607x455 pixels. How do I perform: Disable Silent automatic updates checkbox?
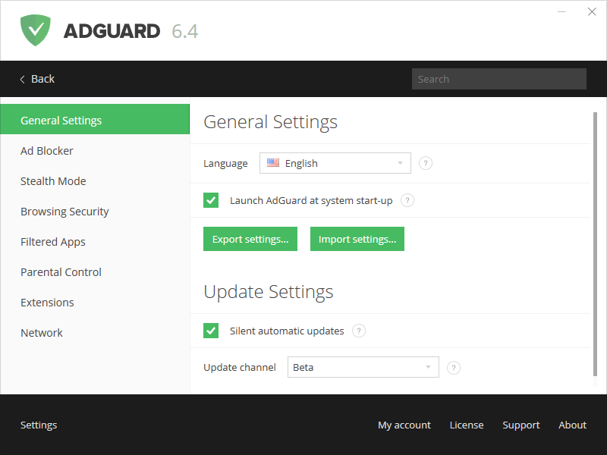(211, 331)
